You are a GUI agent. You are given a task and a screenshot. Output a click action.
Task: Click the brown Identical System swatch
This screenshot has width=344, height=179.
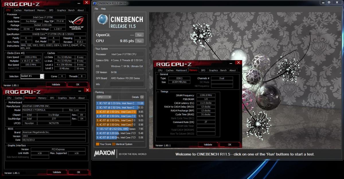(114, 144)
